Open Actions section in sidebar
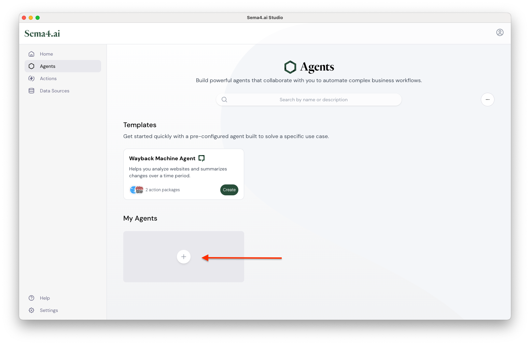530x345 pixels. [63, 78]
